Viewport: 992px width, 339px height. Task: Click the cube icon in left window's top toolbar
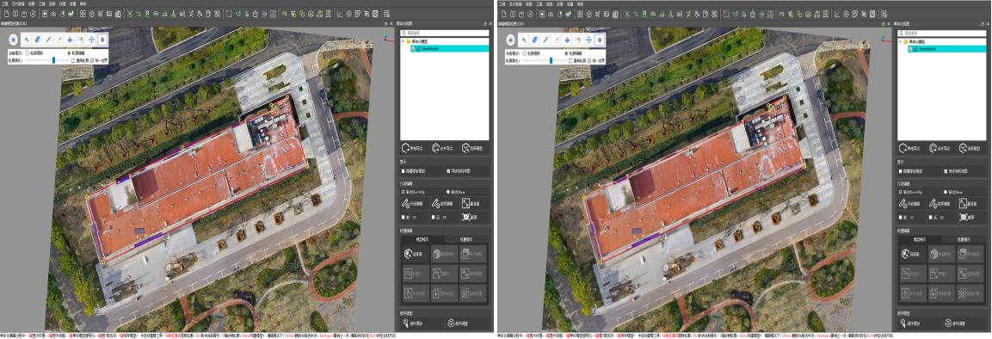(x=92, y=13)
